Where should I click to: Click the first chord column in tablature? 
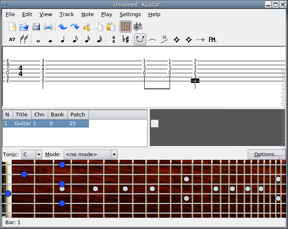click(43, 71)
